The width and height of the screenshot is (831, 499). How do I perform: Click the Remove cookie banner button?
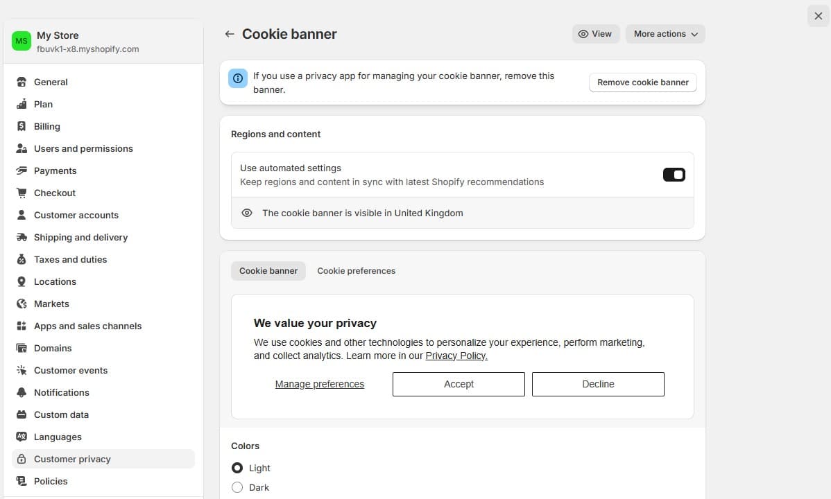[642, 82]
